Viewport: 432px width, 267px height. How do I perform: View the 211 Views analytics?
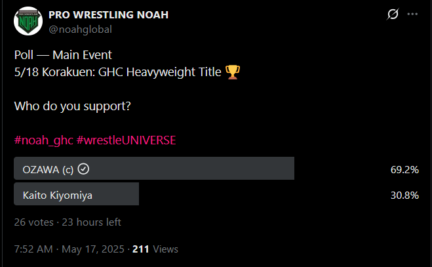click(x=155, y=249)
